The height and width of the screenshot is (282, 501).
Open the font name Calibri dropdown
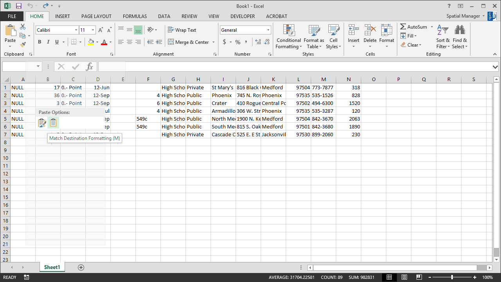pos(76,30)
